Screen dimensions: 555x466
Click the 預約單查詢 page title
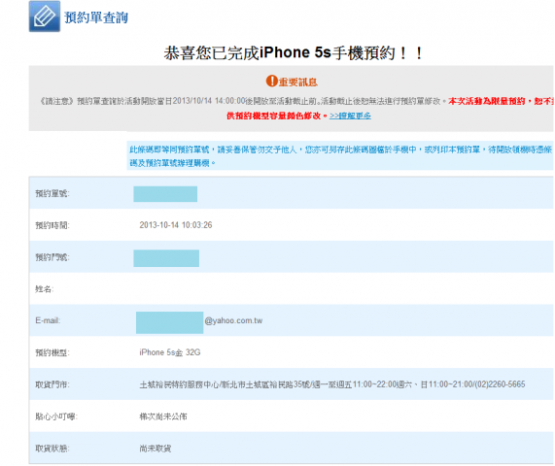[x=96, y=17]
